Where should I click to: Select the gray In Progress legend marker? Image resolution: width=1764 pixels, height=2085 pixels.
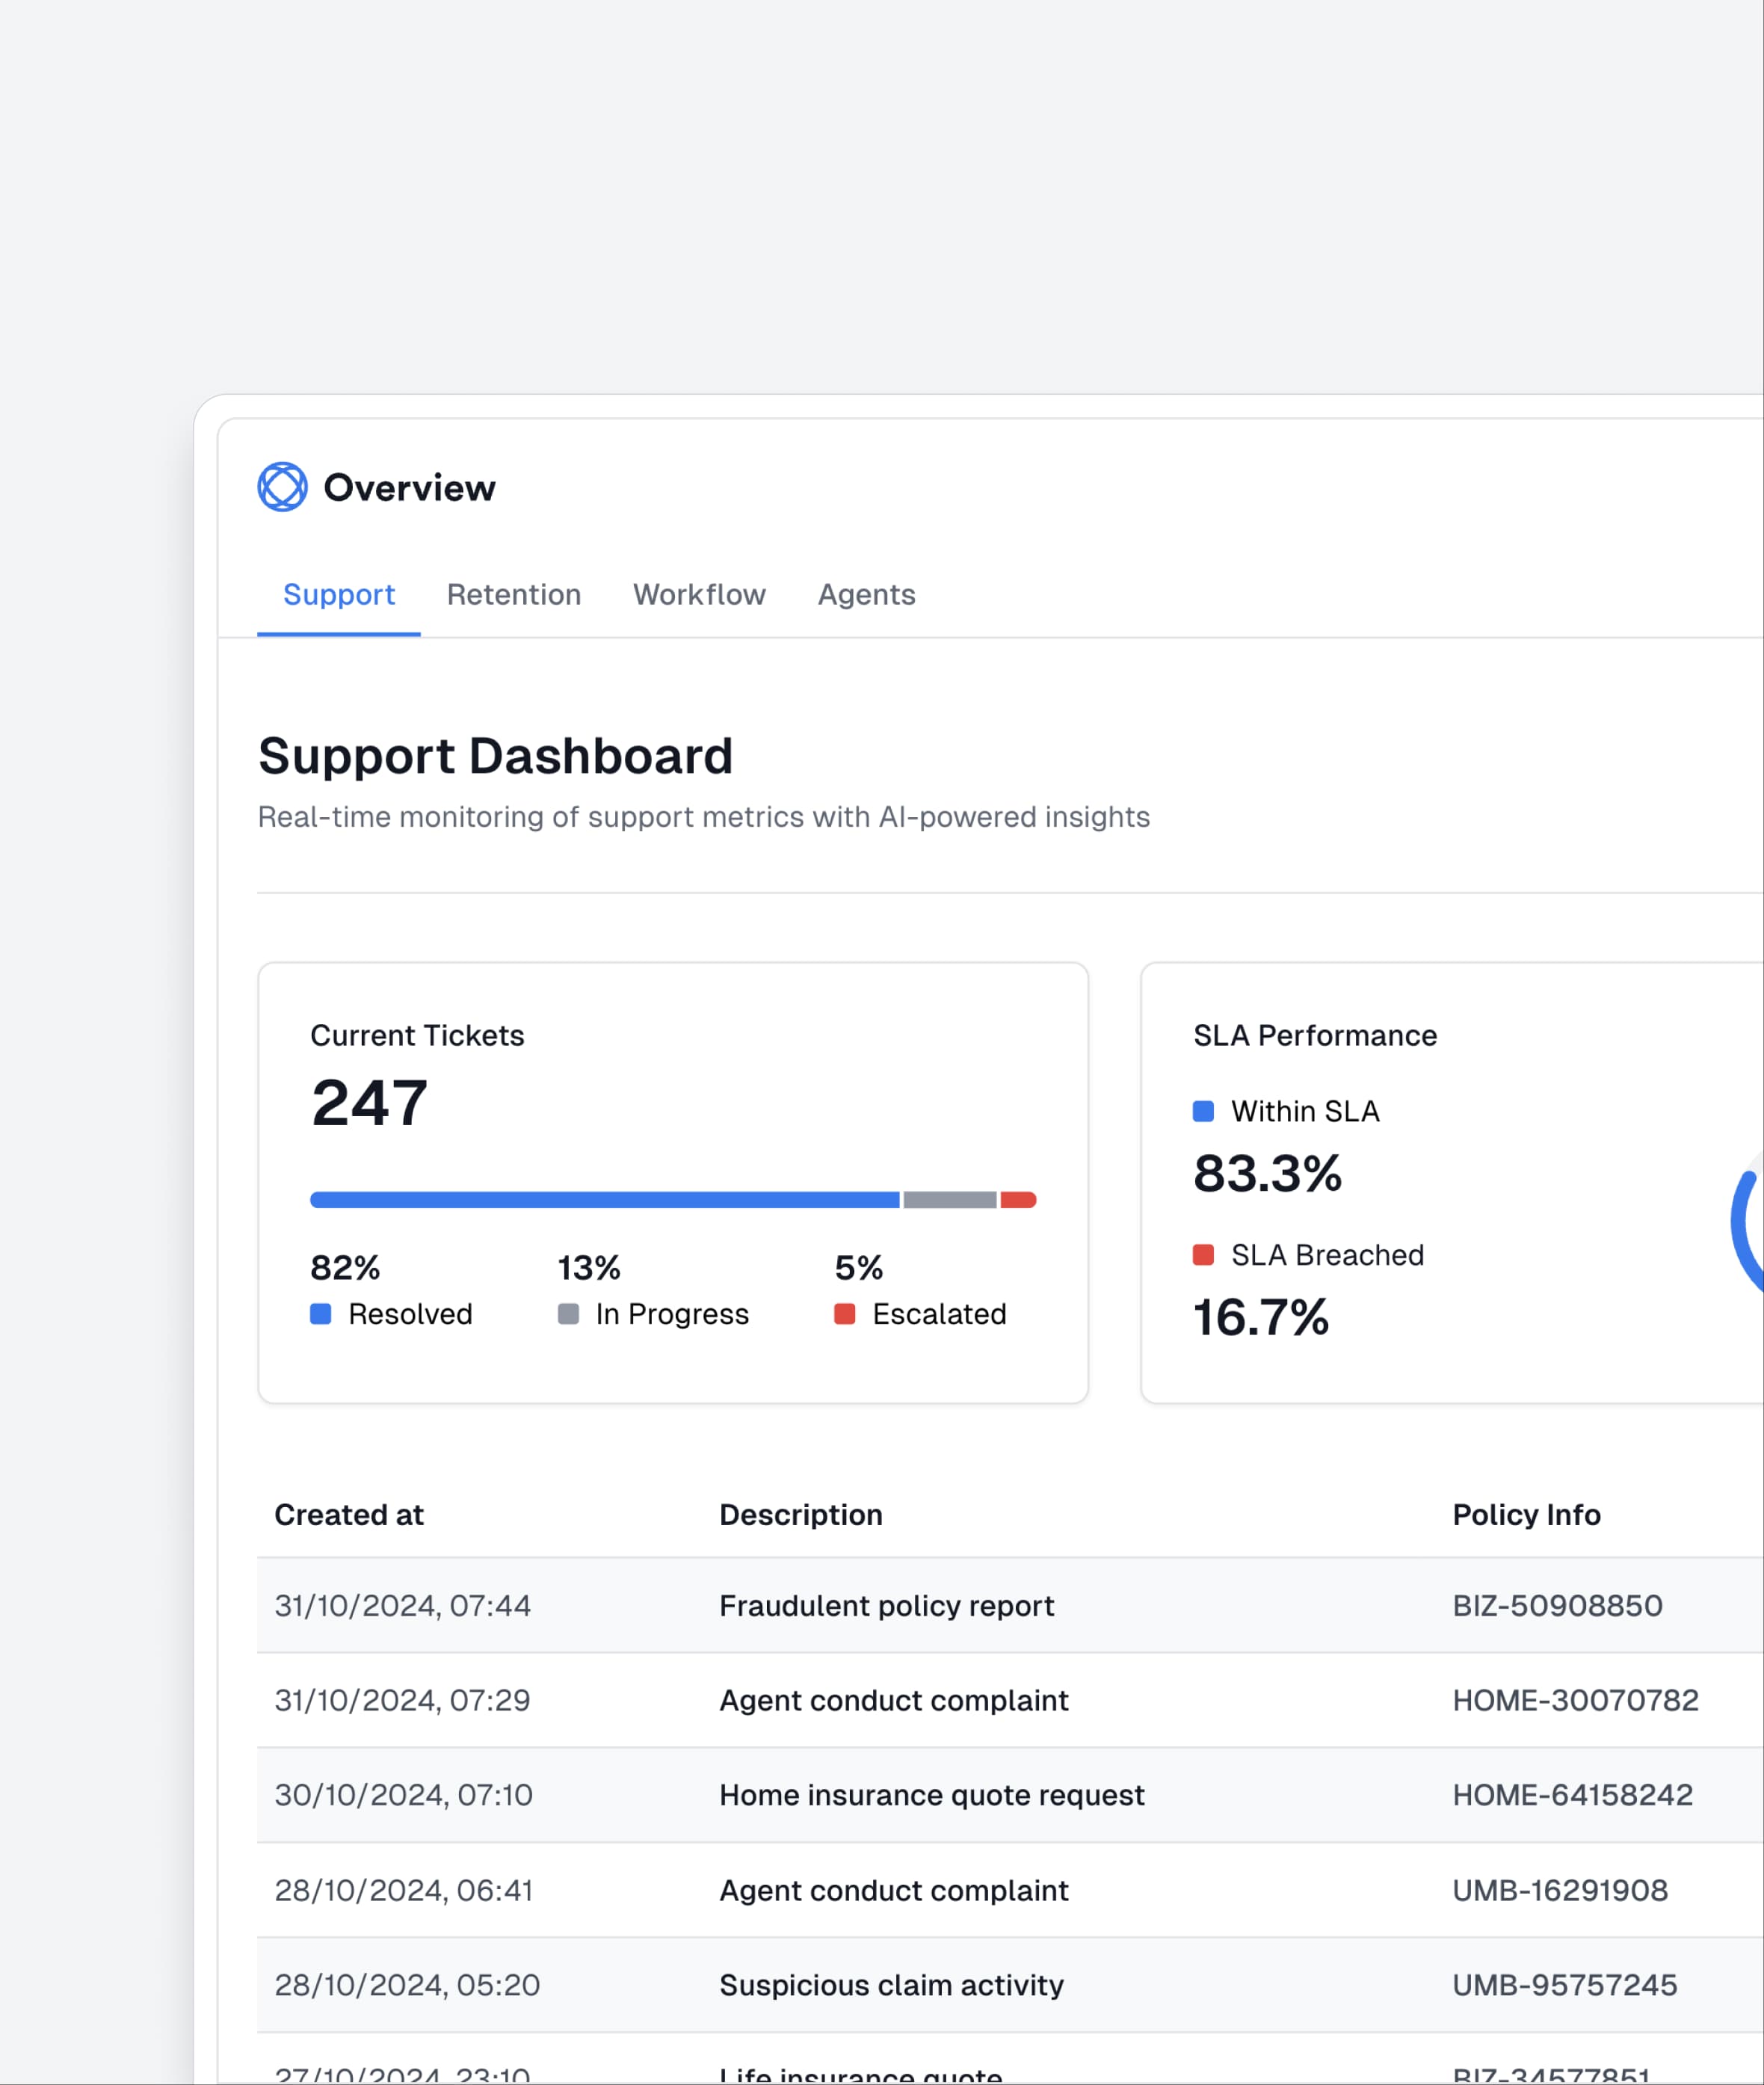[568, 1314]
